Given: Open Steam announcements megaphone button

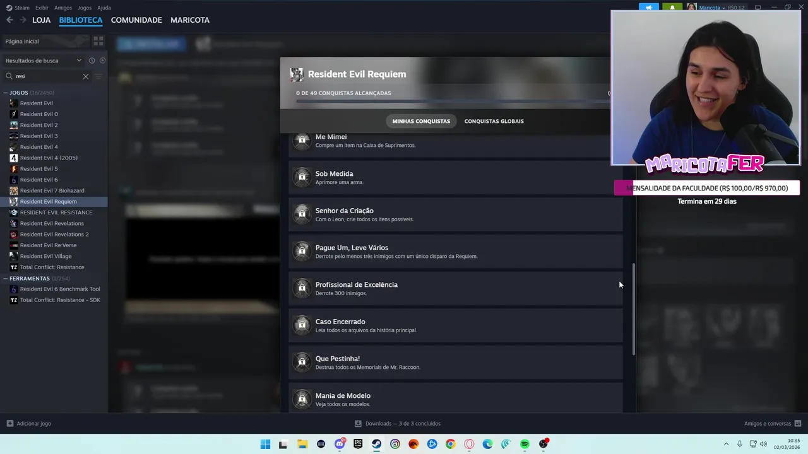Looking at the screenshot, I should pyautogui.click(x=648, y=8).
